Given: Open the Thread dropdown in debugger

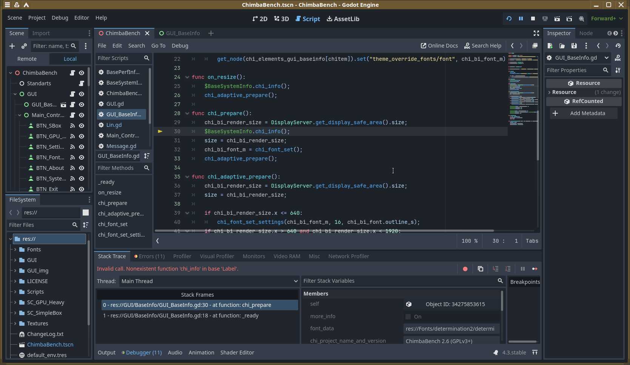Looking at the screenshot, I should click(x=209, y=281).
